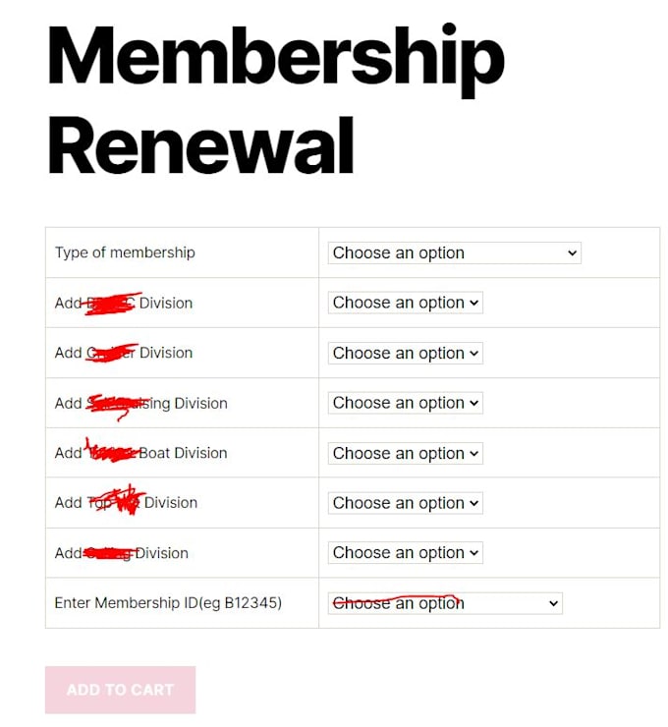Expand dropdown for Division row ending in 'er'
Image resolution: width=668 pixels, height=727 pixels.
coord(405,353)
